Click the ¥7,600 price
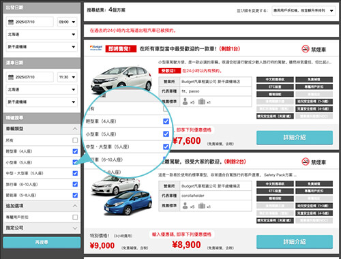341x259 pixels. click(187, 141)
